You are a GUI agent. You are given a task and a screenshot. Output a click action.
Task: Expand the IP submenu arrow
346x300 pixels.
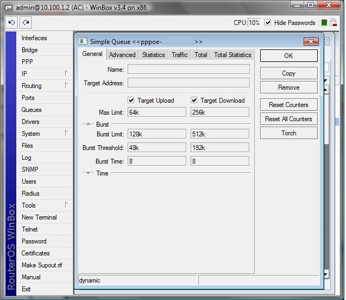[66, 73]
